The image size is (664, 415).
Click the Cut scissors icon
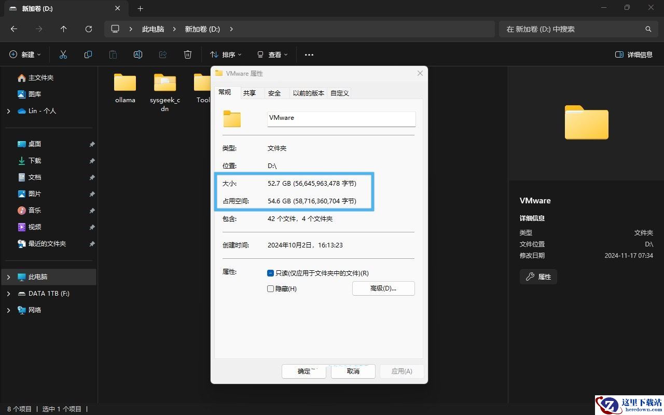63,54
